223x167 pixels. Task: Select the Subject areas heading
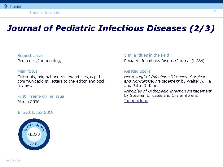(x=30, y=55)
